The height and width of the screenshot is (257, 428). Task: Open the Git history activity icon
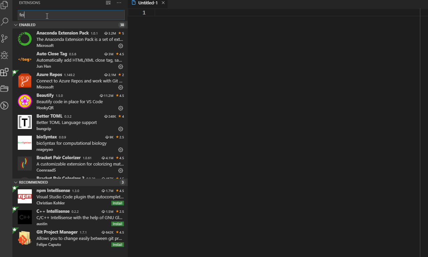4,106
